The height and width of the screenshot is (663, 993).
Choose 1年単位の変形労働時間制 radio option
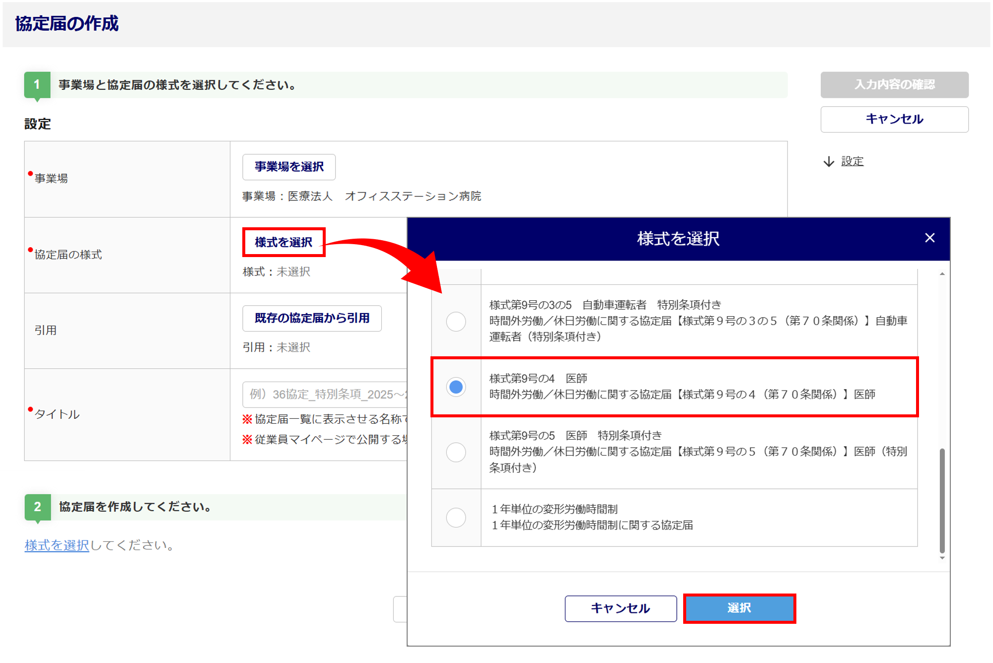click(x=455, y=518)
